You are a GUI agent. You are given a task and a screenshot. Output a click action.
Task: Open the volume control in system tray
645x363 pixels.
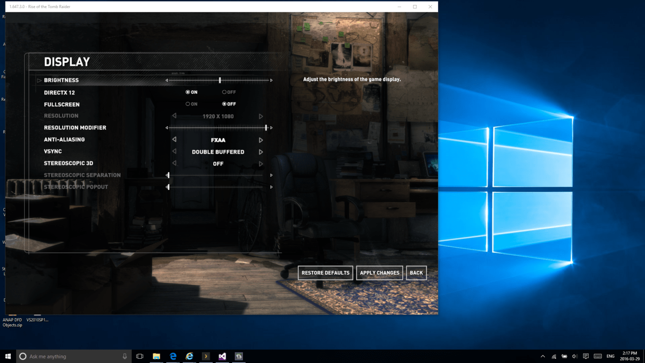click(x=575, y=356)
